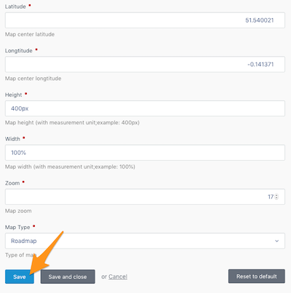Screen dimensions: 291x293
Task: Click the 'Map zoom' hint text
Action: tap(18, 211)
